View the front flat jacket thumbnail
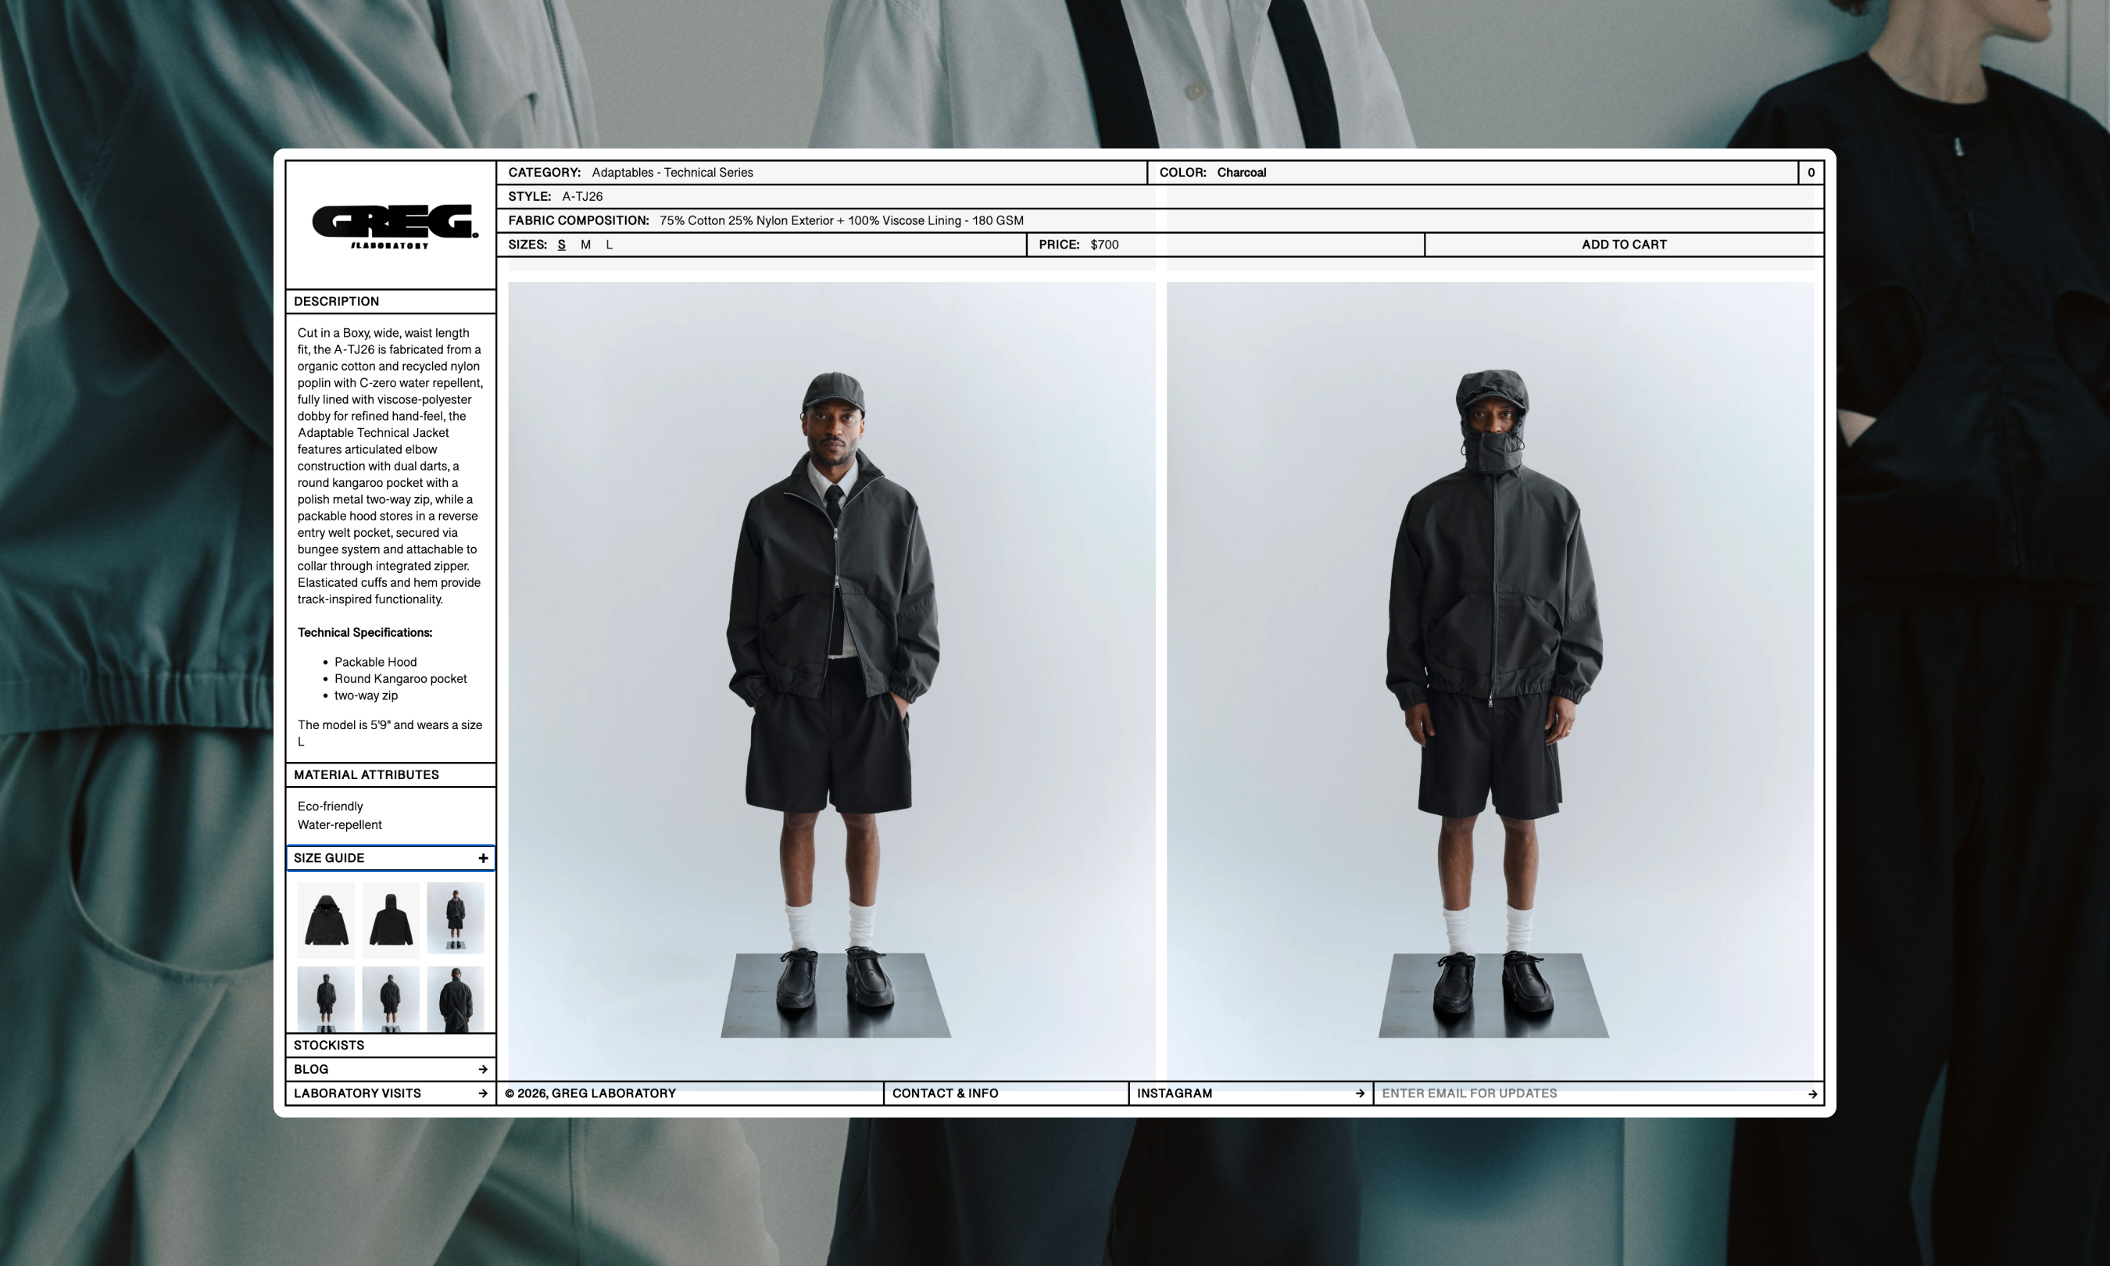This screenshot has height=1266, width=2110. click(x=326, y=919)
